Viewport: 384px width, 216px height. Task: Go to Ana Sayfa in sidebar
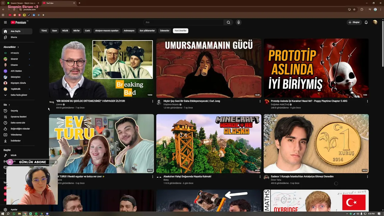click(x=17, y=31)
